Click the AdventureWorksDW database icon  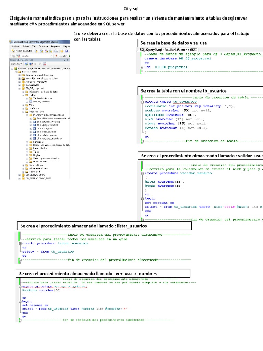(23, 82)
